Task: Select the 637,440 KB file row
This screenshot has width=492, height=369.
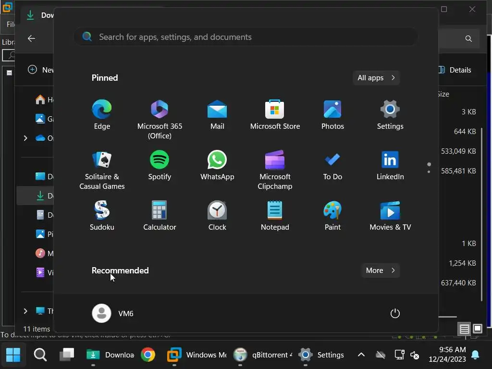Action: click(x=458, y=283)
